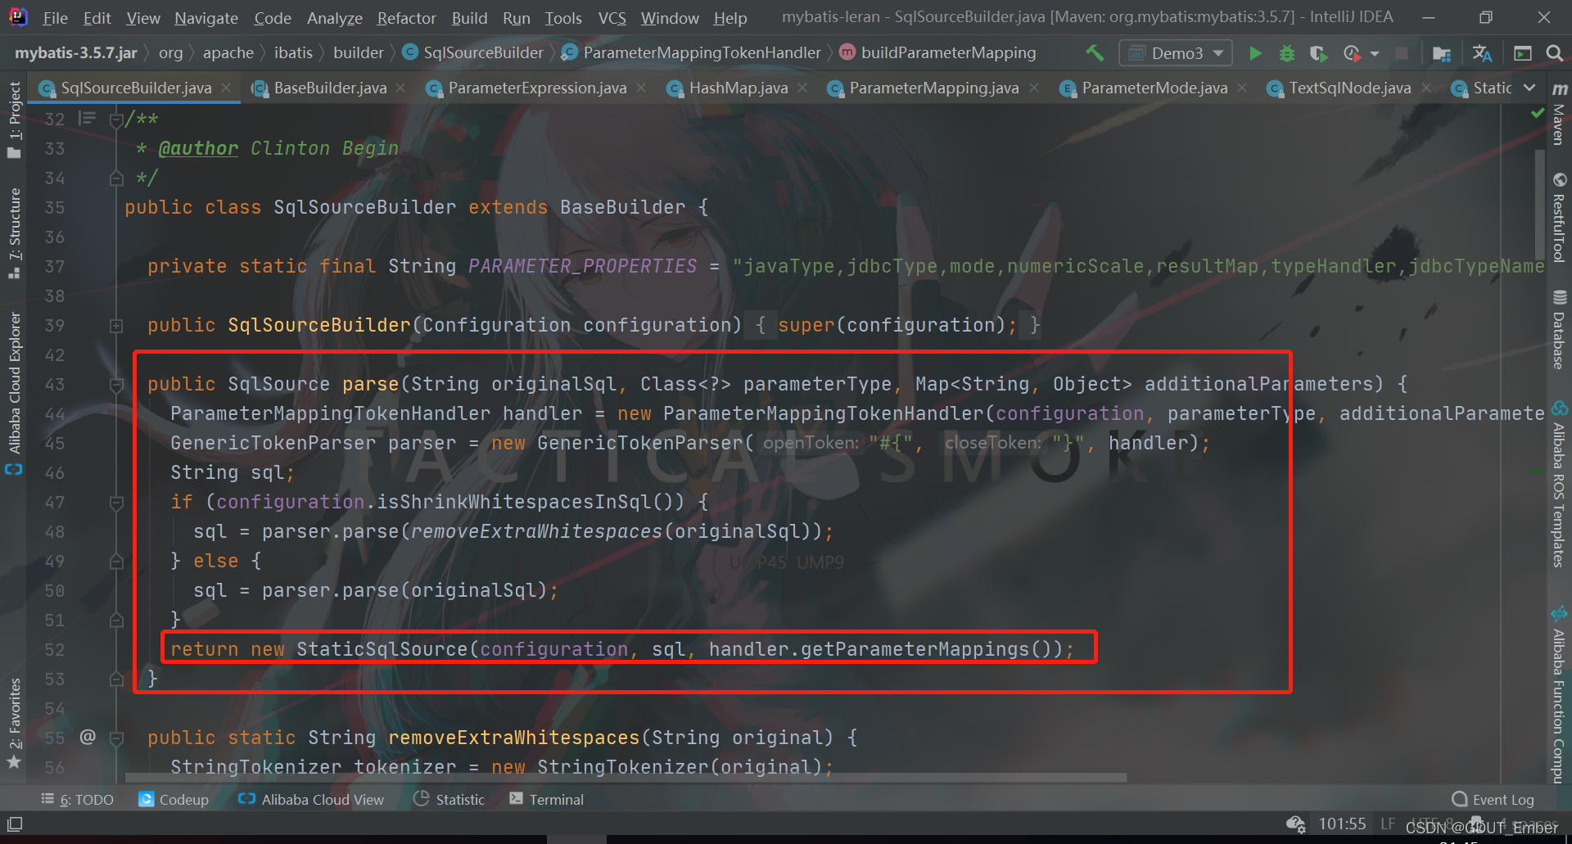The width and height of the screenshot is (1572, 844).
Task: Switch to HashMap.java tab
Action: pos(738,88)
